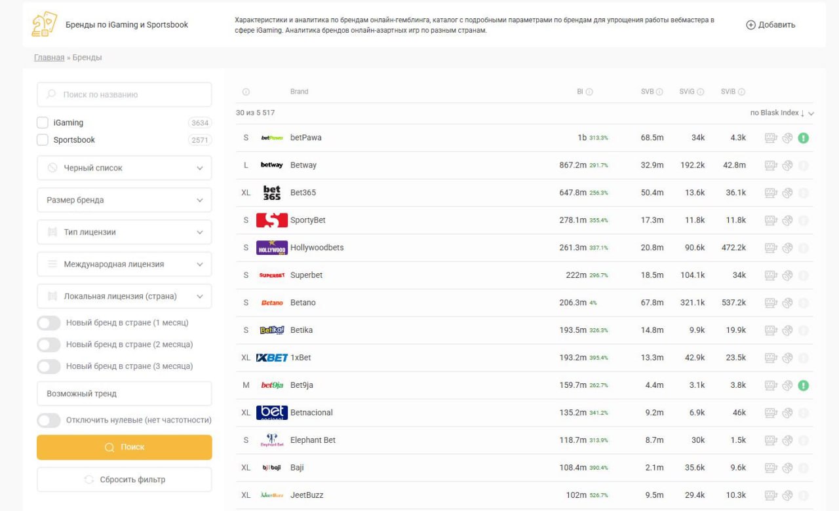Check the iGaming checkbox
Screen dimensions: 839x511
[x=43, y=123]
